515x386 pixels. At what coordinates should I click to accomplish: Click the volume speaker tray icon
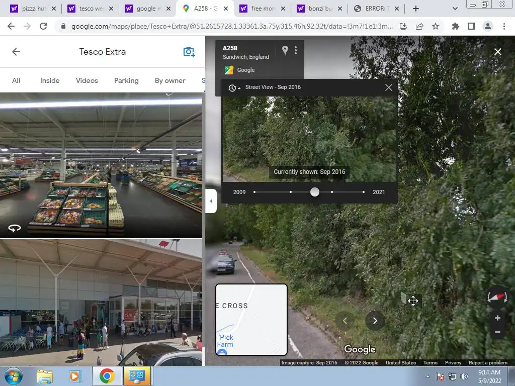(464, 376)
